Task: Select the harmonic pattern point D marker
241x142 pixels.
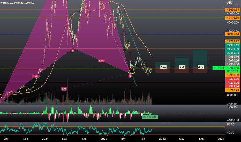Action: [x=130, y=76]
